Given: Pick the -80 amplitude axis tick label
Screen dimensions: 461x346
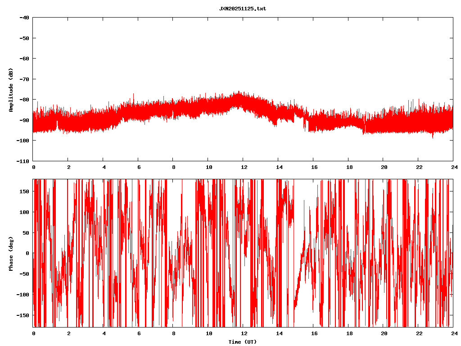Looking at the screenshot, I should [x=24, y=100].
